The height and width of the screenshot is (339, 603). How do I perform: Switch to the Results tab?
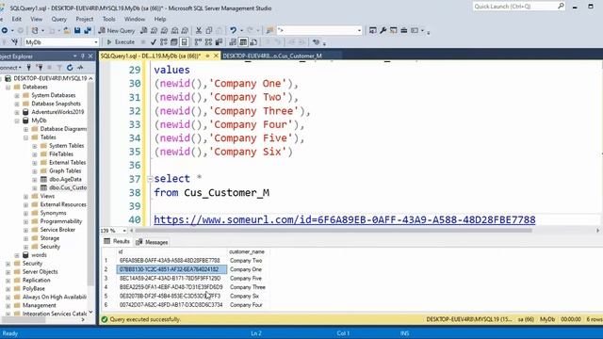[117, 241]
